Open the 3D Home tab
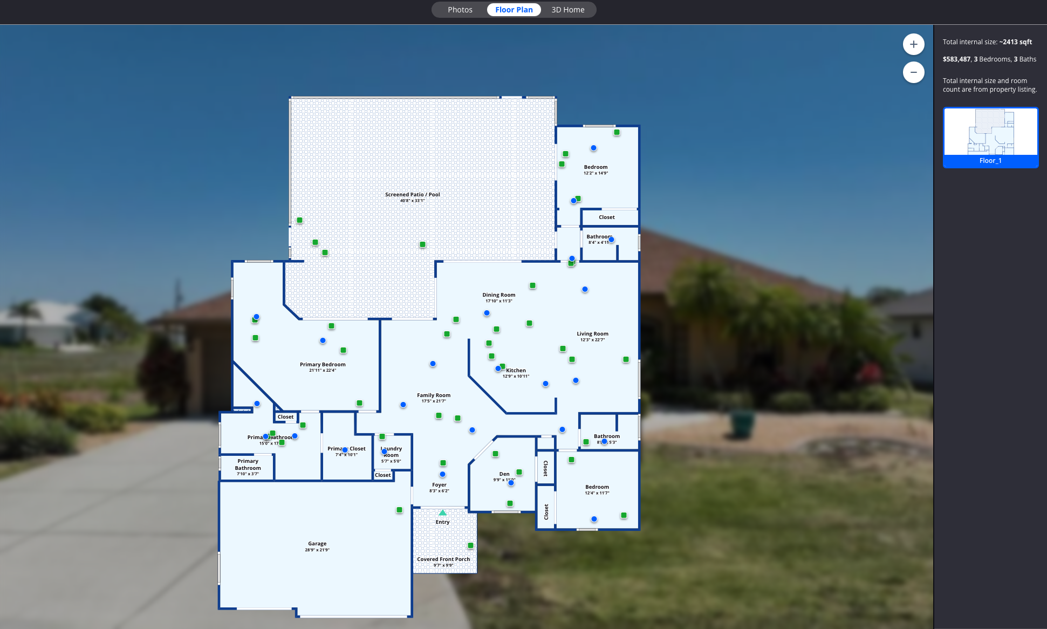This screenshot has height=629, width=1047. (x=567, y=9)
